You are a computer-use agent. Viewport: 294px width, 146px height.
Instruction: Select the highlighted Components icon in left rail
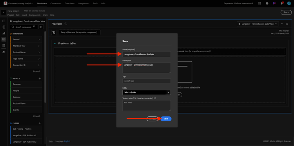point(4,39)
